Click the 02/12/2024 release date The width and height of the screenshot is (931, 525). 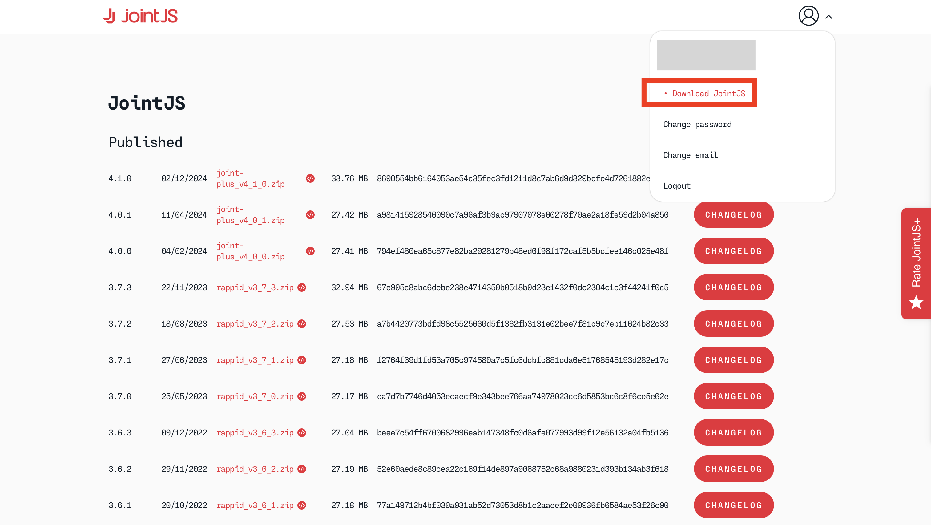point(184,178)
